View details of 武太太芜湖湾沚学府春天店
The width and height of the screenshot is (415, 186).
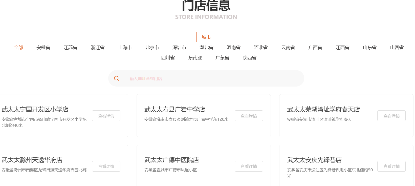391,116
